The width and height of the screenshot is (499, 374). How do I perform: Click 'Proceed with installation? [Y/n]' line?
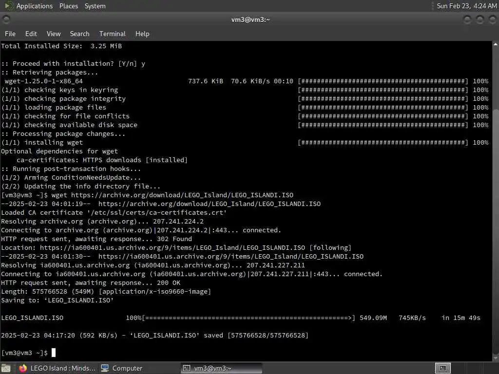pyautogui.click(x=73, y=64)
